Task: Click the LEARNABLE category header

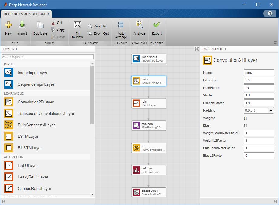Action: tap(14, 93)
